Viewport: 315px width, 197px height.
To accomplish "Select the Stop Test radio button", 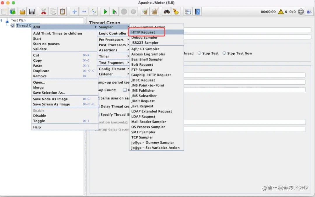I will point(199,53).
